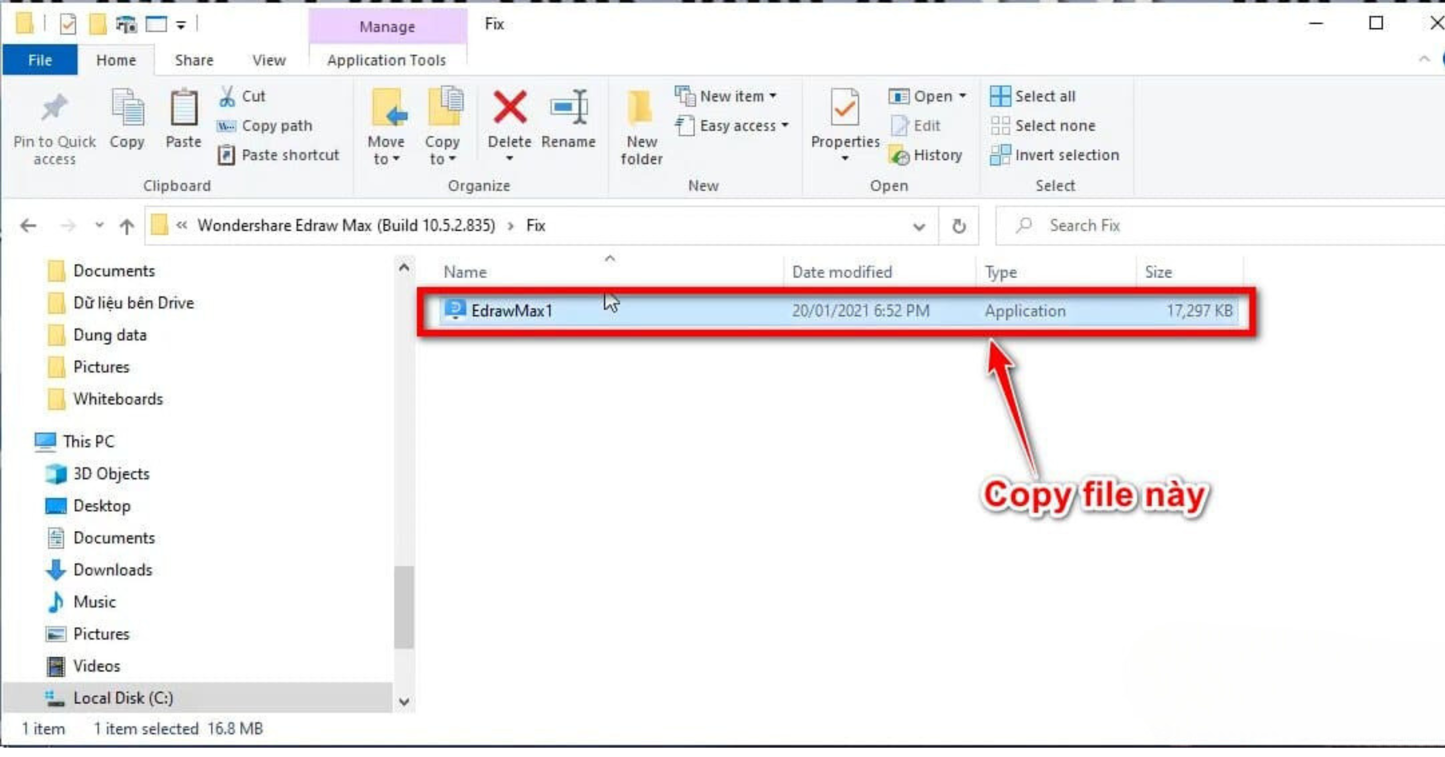Switch to the Home tab
Image resolution: width=1445 pixels, height=757 pixels.
click(x=116, y=60)
